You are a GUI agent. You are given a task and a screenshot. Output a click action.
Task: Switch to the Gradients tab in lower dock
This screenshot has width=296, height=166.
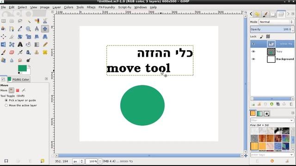click(x=260, y=113)
